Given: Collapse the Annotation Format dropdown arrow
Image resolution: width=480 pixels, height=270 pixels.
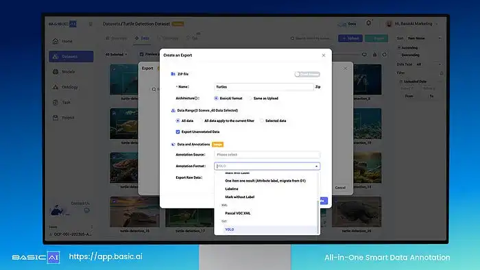Looking at the screenshot, I should point(316,167).
